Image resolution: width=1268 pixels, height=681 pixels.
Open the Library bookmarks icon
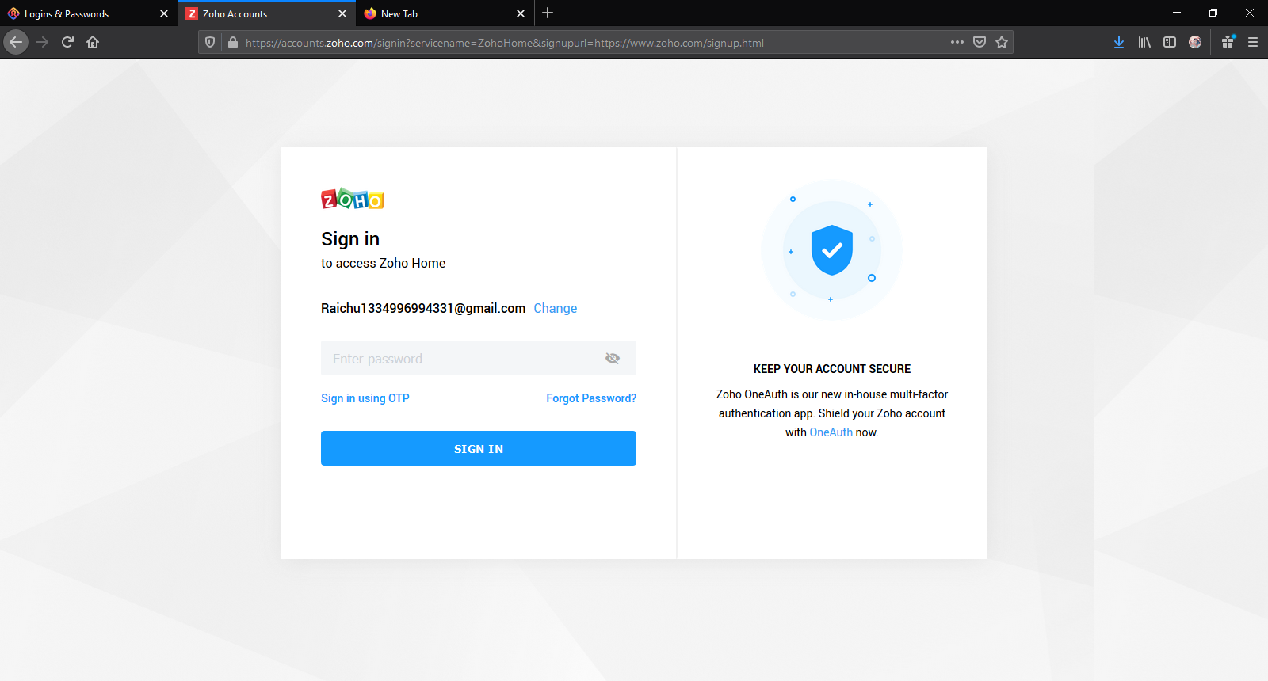(x=1144, y=42)
